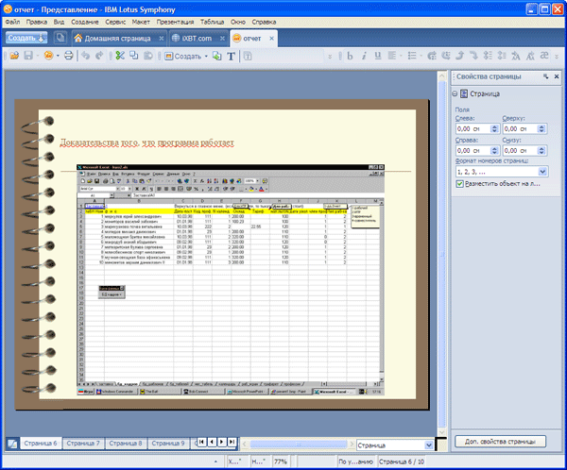This screenshot has width=567, height=470.
Task: Pin the Свойства страницы panel
Action: pos(545,76)
